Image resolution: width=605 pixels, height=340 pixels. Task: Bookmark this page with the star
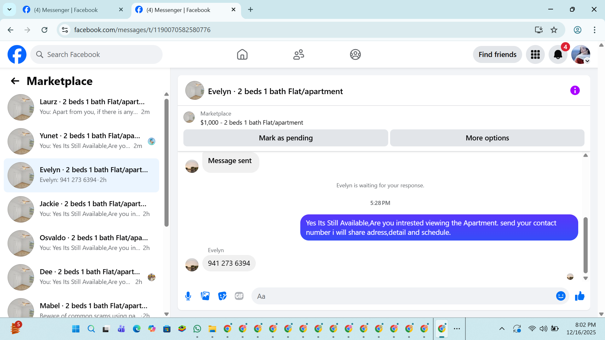point(554,30)
